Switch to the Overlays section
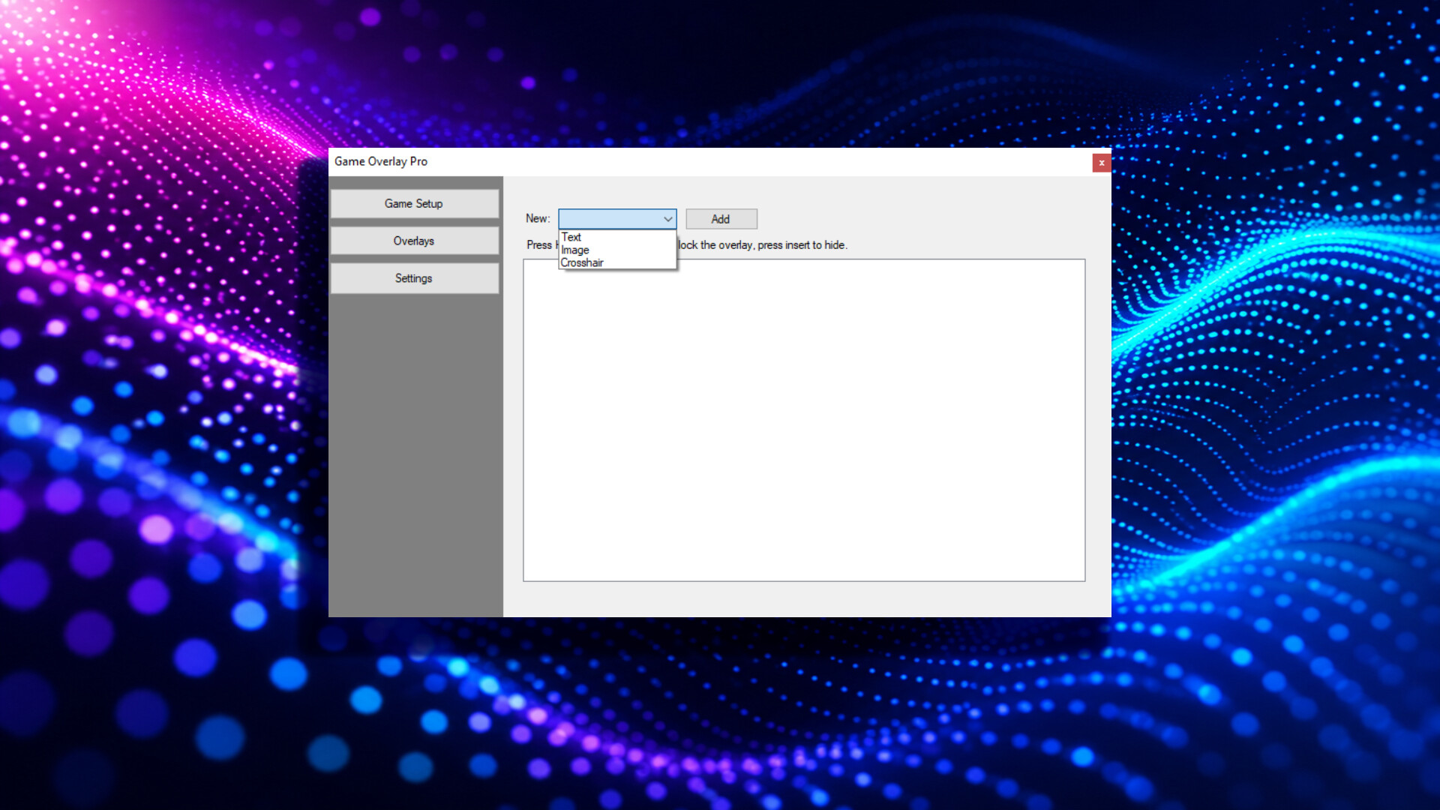The height and width of the screenshot is (810, 1440). [414, 241]
